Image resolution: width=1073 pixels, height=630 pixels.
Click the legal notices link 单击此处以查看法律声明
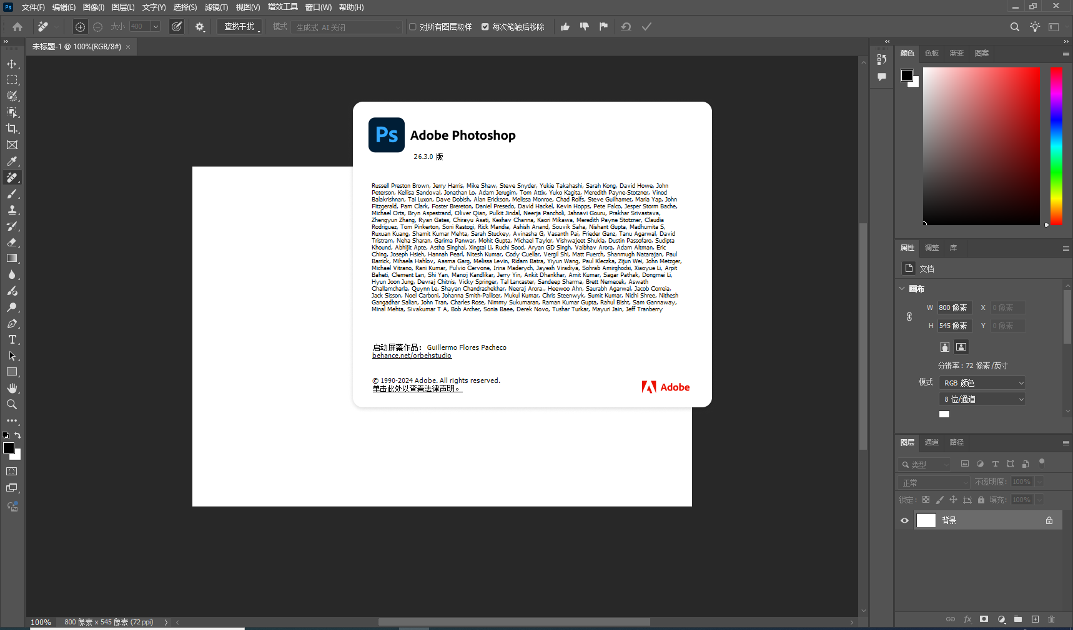417,389
